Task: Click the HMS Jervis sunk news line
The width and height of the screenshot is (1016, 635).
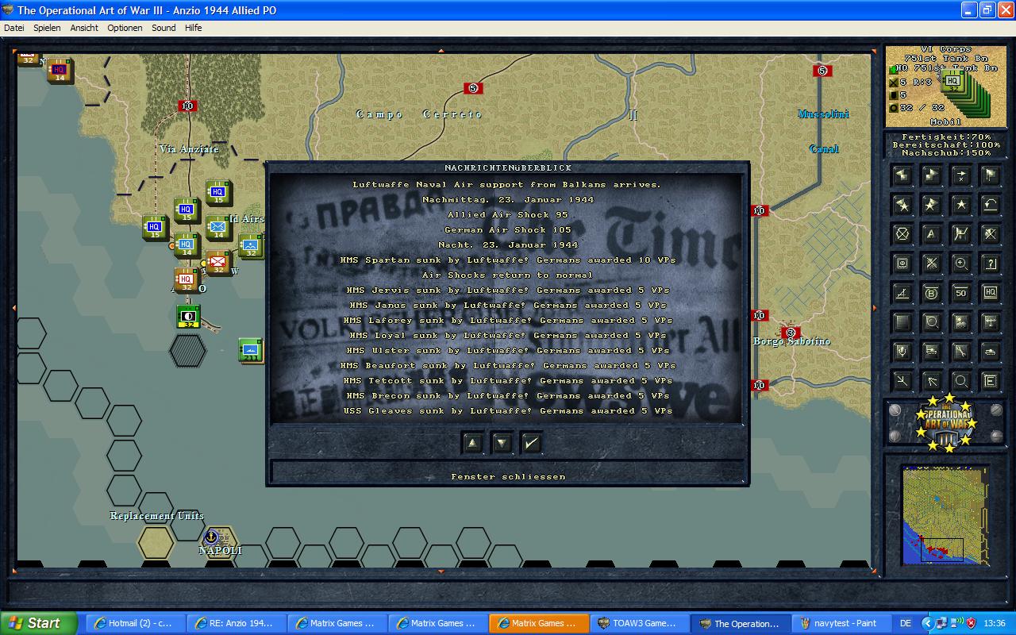Action: [x=508, y=291]
